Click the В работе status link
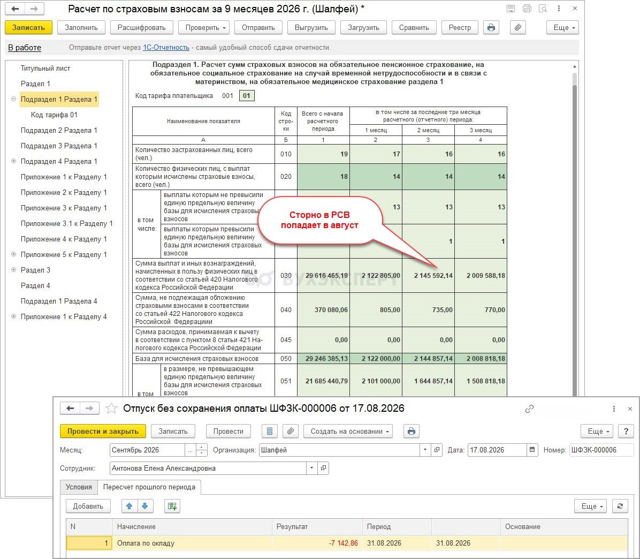Screen dimensions: 640x559 [x=25, y=47]
